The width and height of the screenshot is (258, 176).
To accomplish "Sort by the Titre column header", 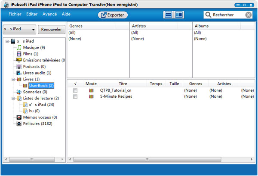I will click(x=123, y=83).
